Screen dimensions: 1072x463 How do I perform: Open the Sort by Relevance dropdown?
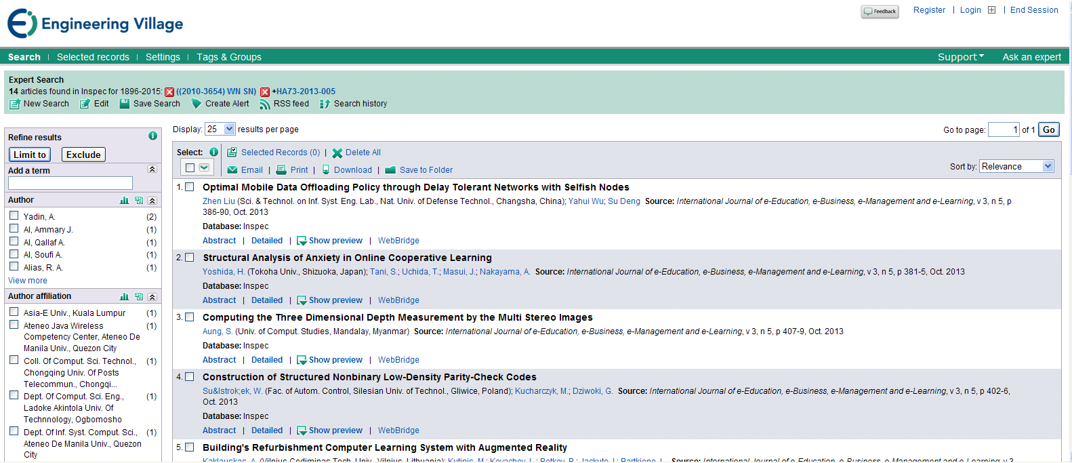(1016, 166)
